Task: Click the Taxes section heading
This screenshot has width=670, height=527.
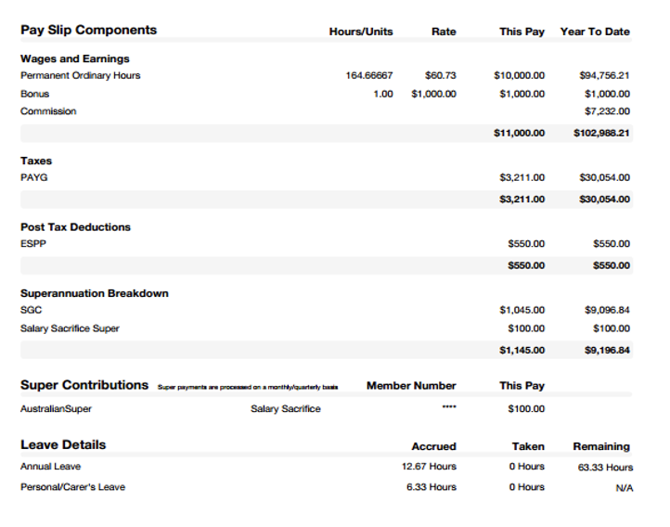Action: click(36, 161)
